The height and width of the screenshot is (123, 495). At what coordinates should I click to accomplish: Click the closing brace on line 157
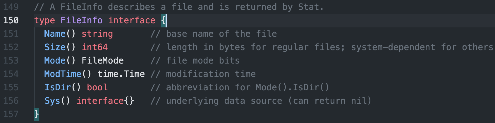click(x=37, y=114)
